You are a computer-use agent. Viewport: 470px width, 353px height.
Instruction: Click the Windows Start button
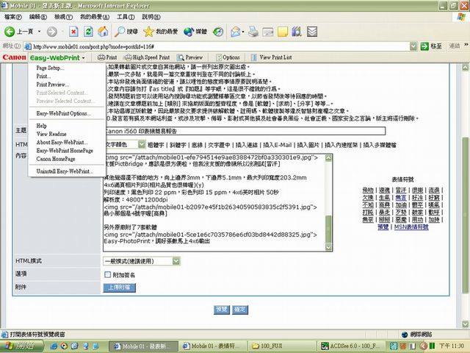click(20, 346)
